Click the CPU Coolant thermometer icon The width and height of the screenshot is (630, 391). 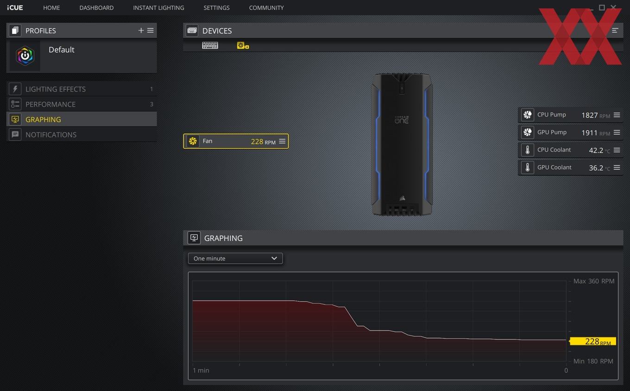pos(527,150)
